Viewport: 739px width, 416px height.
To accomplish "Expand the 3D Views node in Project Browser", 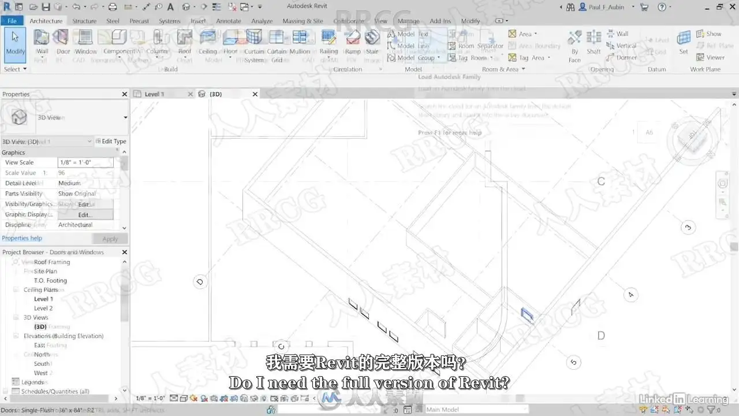I will tap(16, 317).
